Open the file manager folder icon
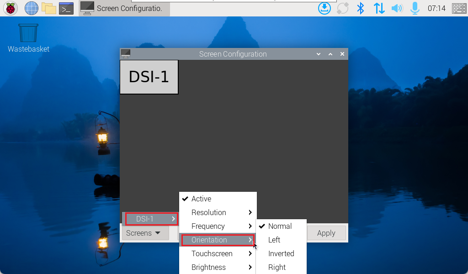Viewport: 468px width, 274px height. pos(48,8)
